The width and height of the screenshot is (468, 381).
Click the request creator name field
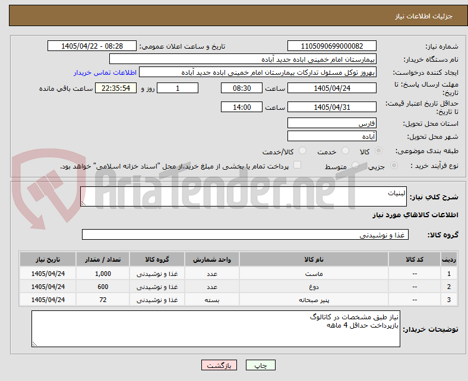click(258, 72)
